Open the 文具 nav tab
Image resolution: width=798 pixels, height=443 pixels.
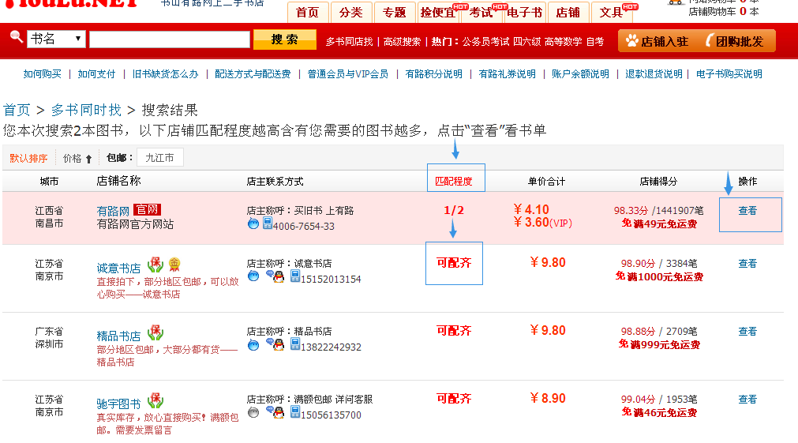[611, 12]
